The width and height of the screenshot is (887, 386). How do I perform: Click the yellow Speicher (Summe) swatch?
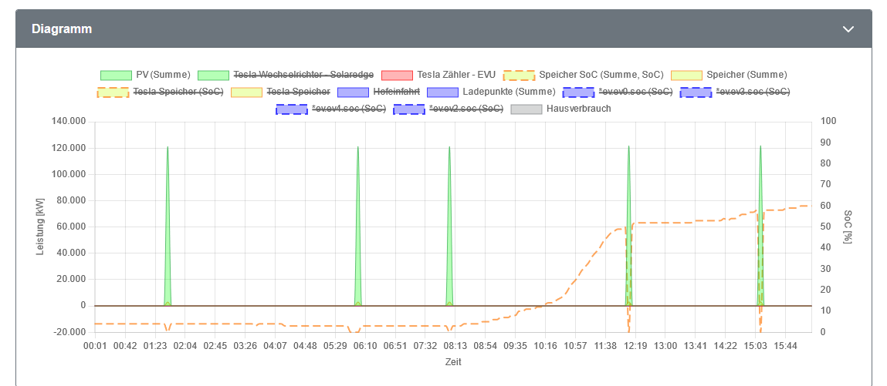[686, 75]
